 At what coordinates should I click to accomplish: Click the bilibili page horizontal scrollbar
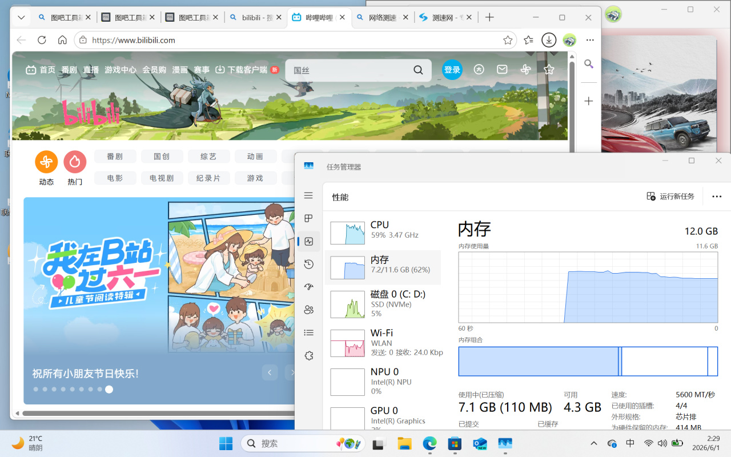point(157,413)
